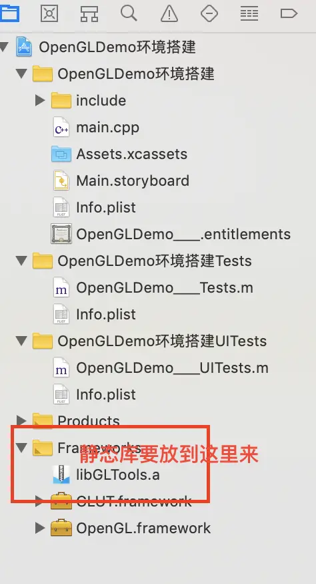The height and width of the screenshot is (584, 316).
Task: Expand the Products group triangle
Action: 21,420
